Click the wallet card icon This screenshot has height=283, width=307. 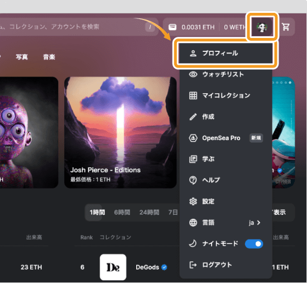tap(172, 27)
